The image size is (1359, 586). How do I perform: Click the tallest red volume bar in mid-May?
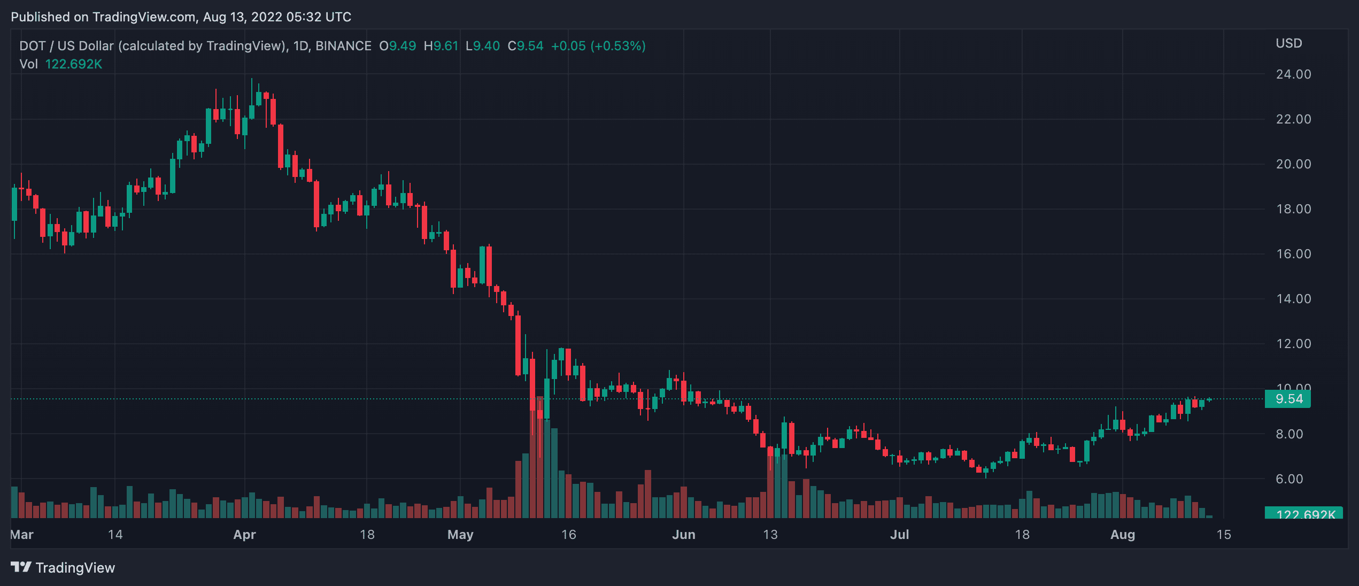pos(540,457)
